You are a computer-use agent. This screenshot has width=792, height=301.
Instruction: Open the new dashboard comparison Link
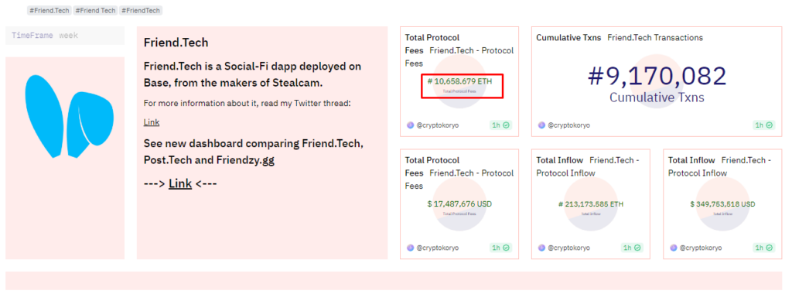coord(180,183)
